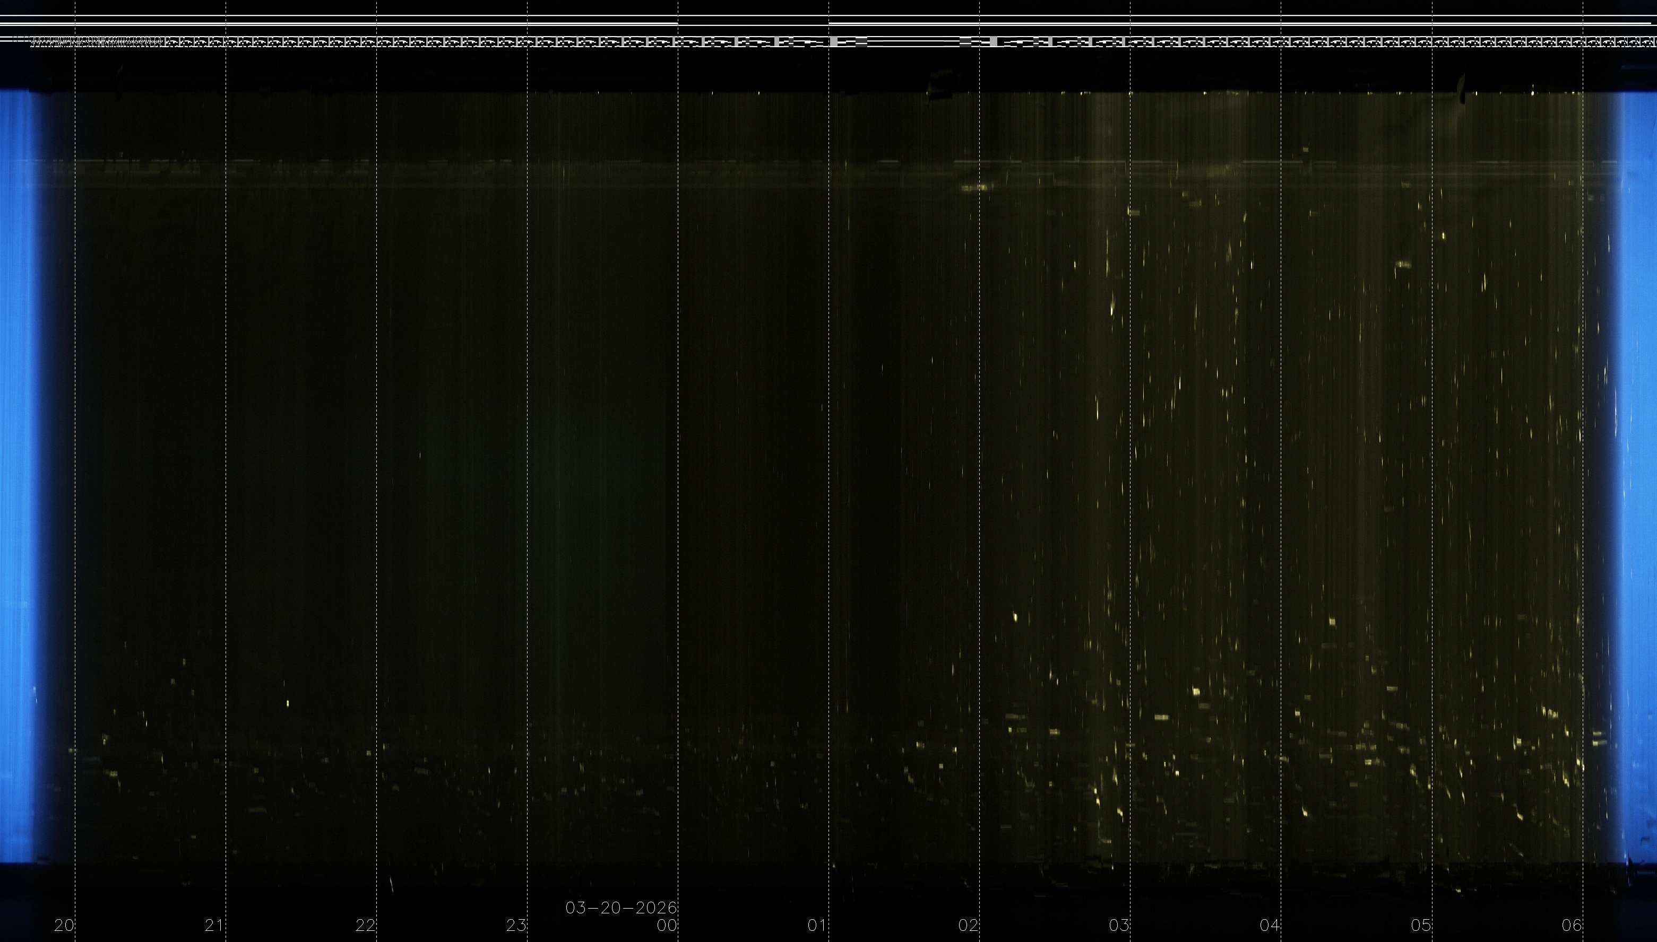Click the 03-20-2026 date label
1657x942 pixels.
point(621,908)
